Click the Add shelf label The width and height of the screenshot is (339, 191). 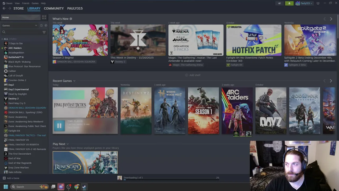click(x=195, y=75)
